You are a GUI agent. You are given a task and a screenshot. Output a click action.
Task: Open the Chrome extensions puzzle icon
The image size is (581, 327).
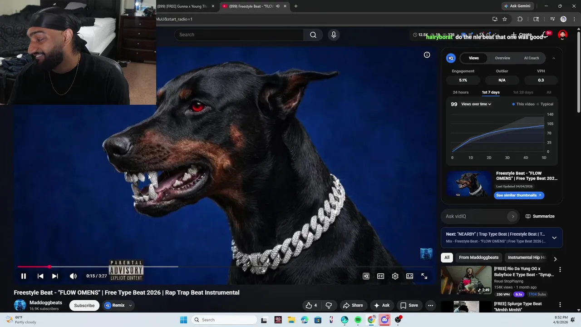coord(520,19)
